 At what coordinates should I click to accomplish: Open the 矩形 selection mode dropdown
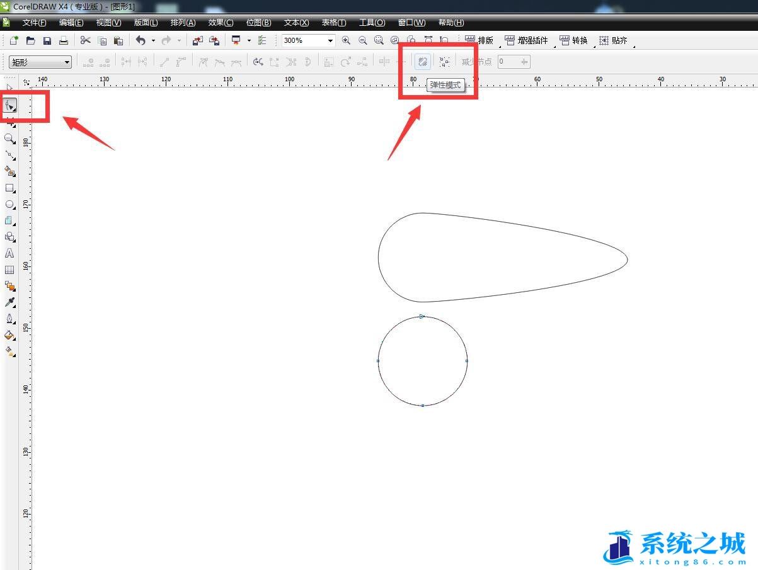67,62
